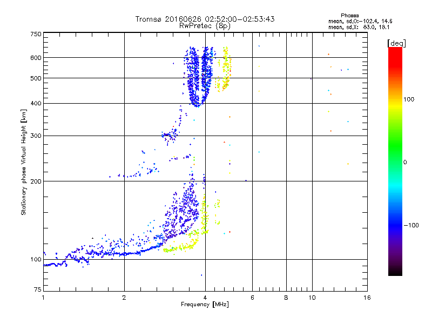Click the '-100' colorbar tick label
Screen dimensions: 432x324
(x=411, y=225)
